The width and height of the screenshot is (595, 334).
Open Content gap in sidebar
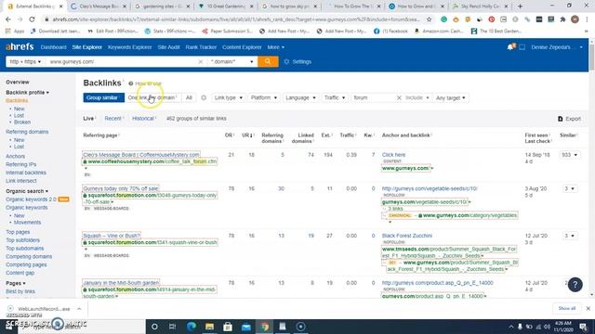[20, 273]
